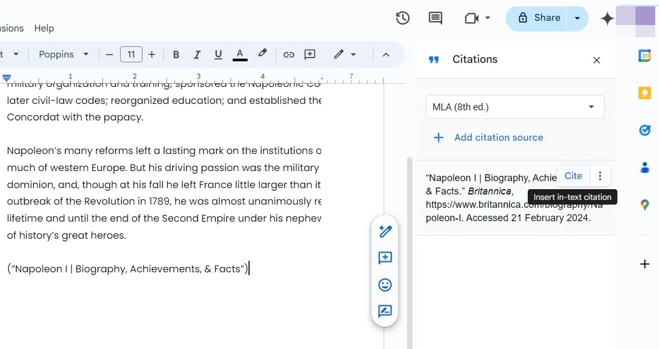
Task: Toggle bold formatting
Action: point(176,54)
